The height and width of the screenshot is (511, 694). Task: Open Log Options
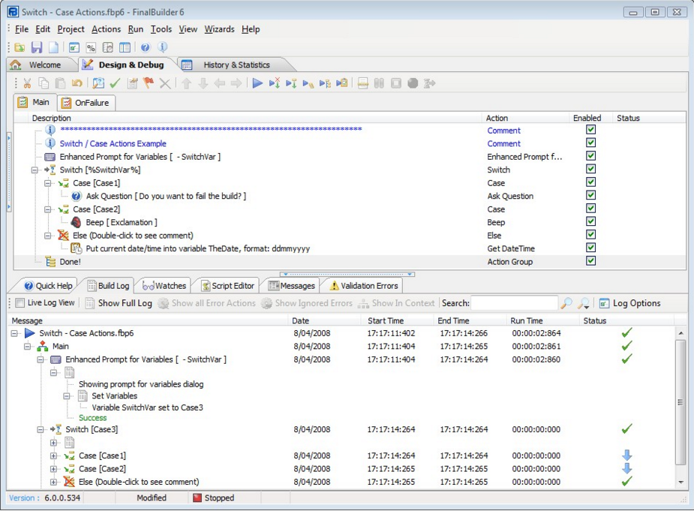coord(629,303)
